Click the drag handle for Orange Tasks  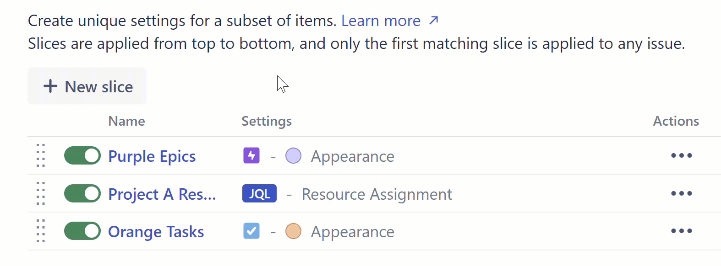coord(41,231)
